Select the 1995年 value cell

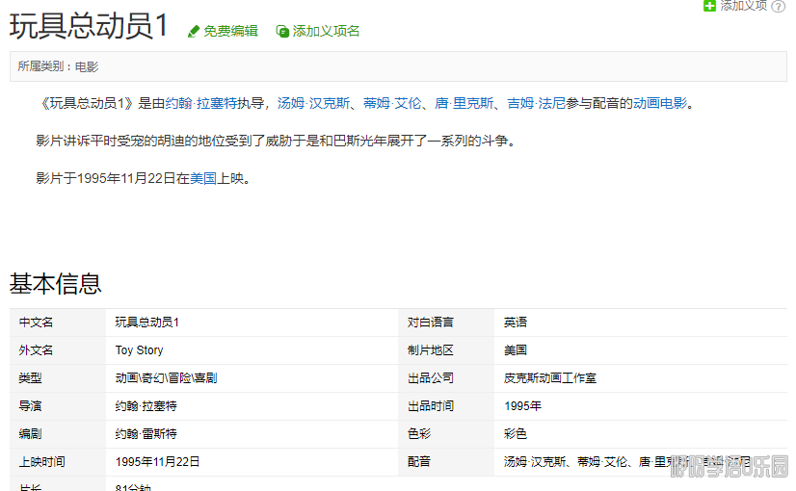tap(641, 406)
